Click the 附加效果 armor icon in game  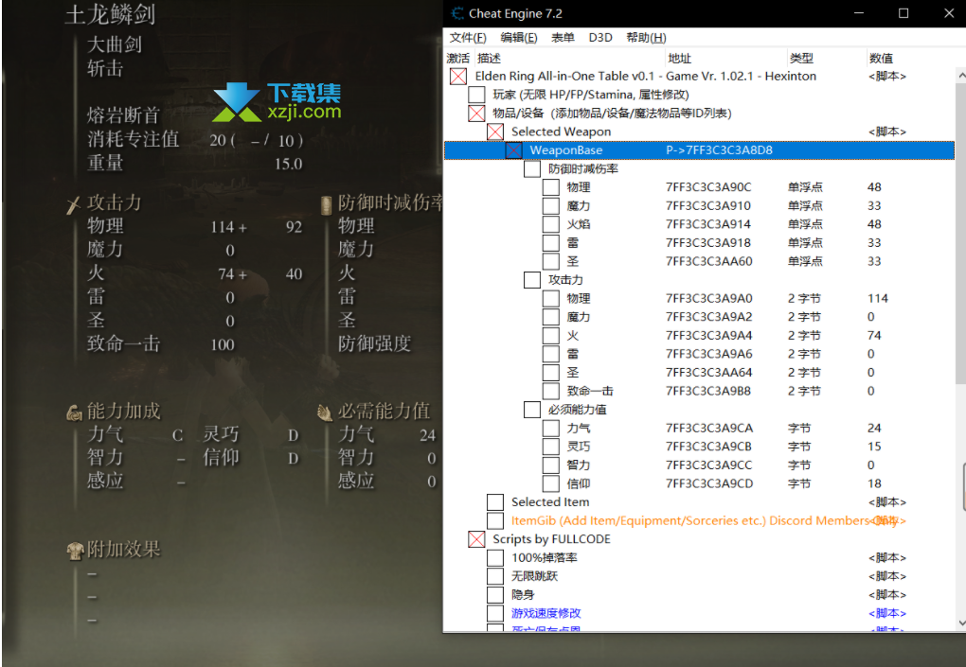pyautogui.click(x=75, y=551)
